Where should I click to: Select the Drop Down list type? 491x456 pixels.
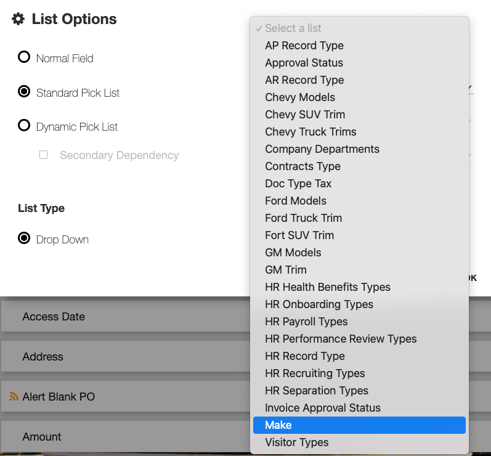[x=24, y=238]
